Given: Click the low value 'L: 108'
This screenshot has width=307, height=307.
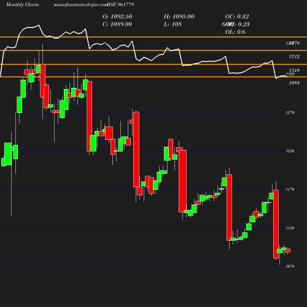Looking at the screenshot, I should (173, 25).
